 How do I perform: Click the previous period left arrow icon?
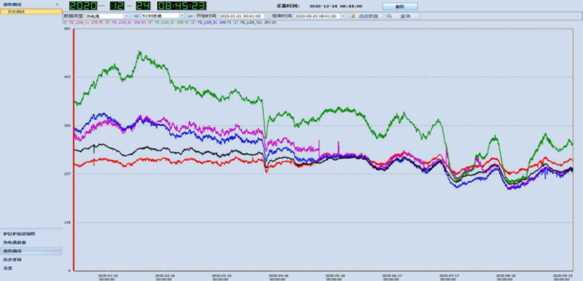pyautogui.click(x=136, y=16)
